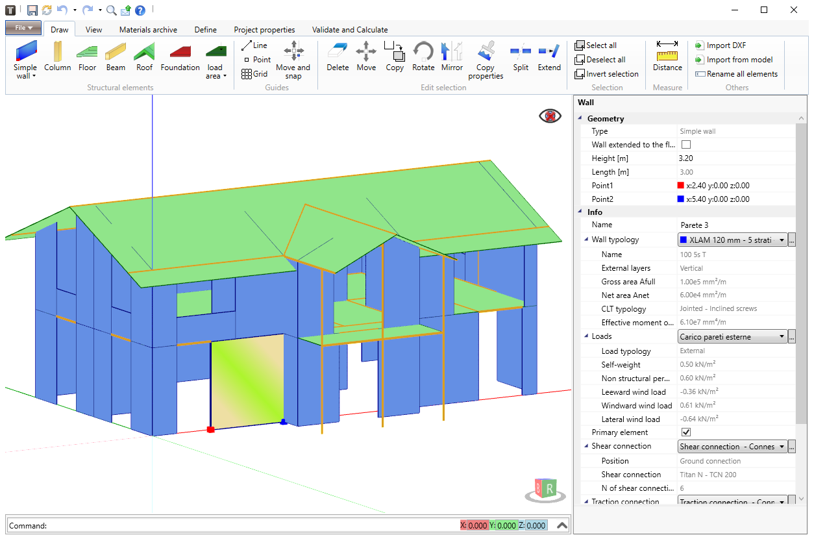
Task: Delete the selected element
Action: click(338, 56)
